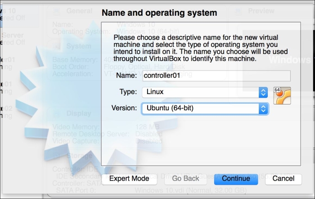Click the System section chip icon in background
The height and width of the screenshot is (199, 315).
point(56,46)
